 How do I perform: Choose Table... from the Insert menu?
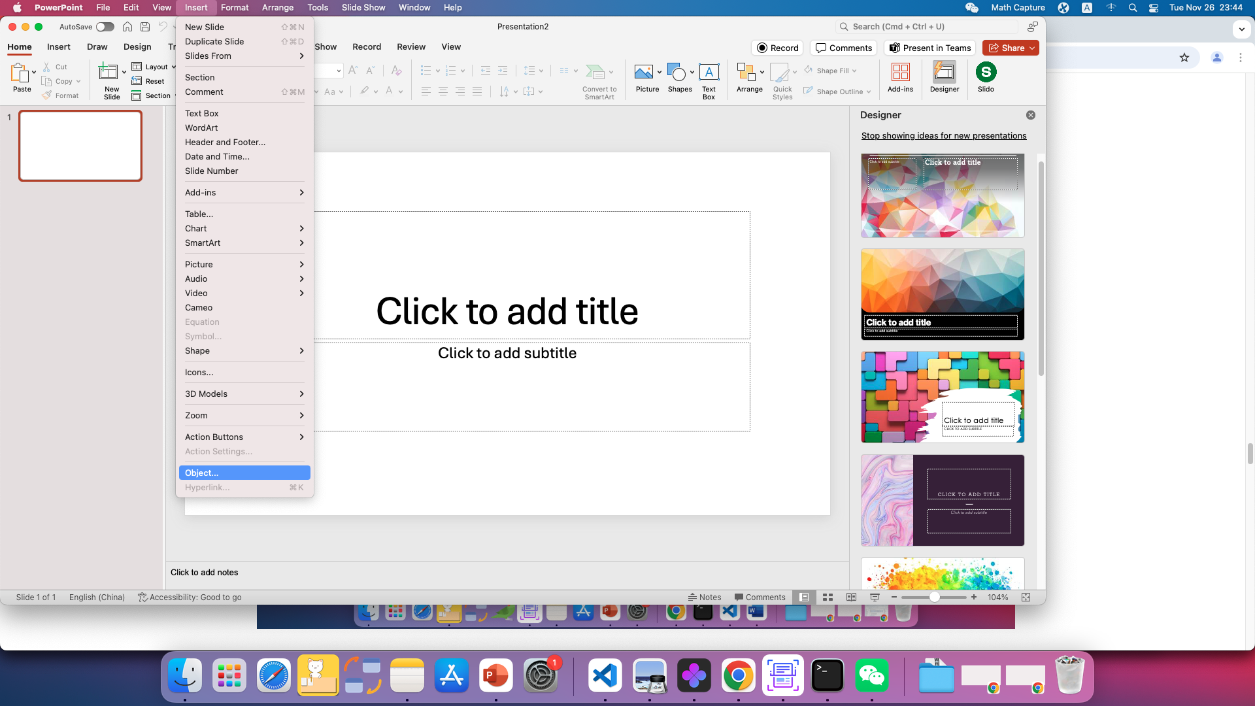pos(244,214)
